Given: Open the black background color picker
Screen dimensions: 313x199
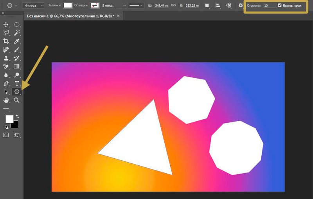Looking at the screenshot, I should (16, 125).
